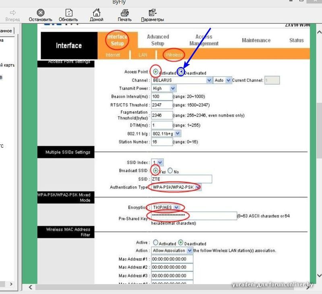Click the Fragmentation Threshold field
The height and width of the screenshot is (294, 322).
[x=162, y=115]
